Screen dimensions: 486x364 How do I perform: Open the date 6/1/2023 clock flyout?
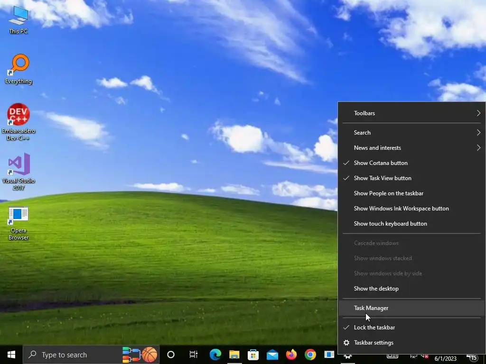tap(445, 358)
